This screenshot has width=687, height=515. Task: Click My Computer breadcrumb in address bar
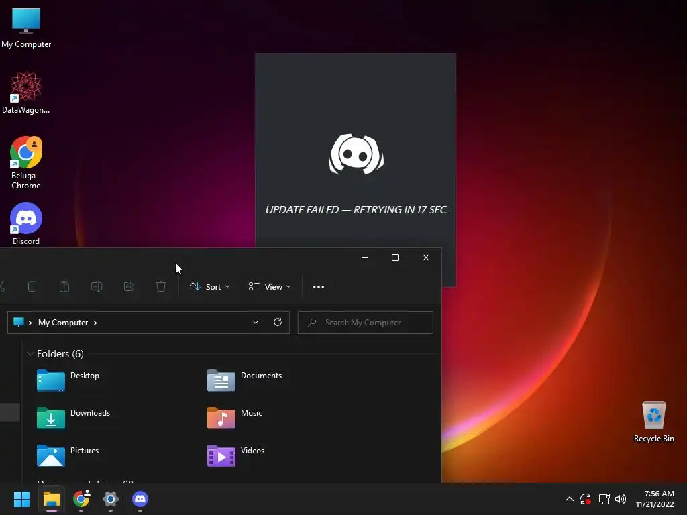pyautogui.click(x=63, y=323)
